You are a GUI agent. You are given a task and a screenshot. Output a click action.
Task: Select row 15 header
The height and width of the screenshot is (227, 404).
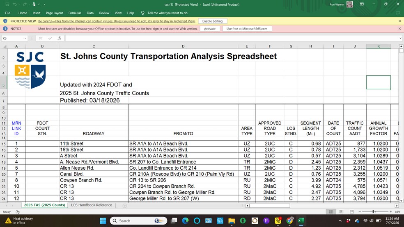click(4, 144)
